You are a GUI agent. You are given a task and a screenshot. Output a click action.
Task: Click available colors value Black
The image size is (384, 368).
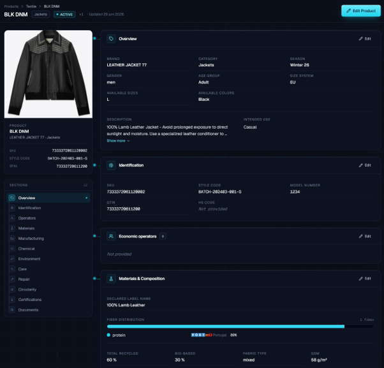(x=203, y=99)
